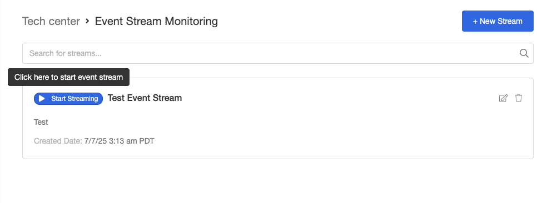Click the play triangle in Start Streaming

pos(42,99)
